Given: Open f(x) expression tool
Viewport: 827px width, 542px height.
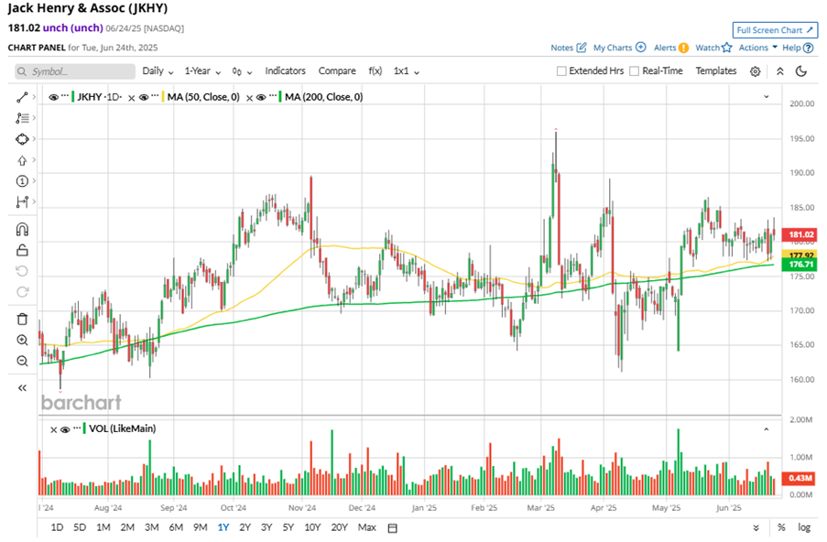Looking at the screenshot, I should pos(375,70).
